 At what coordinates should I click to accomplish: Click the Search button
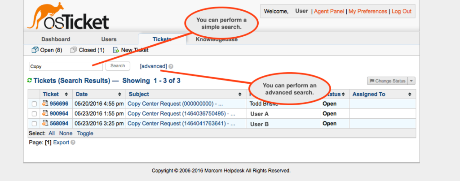tap(118, 66)
